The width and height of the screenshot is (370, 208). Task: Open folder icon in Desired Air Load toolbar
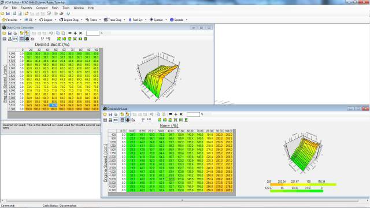point(105,114)
